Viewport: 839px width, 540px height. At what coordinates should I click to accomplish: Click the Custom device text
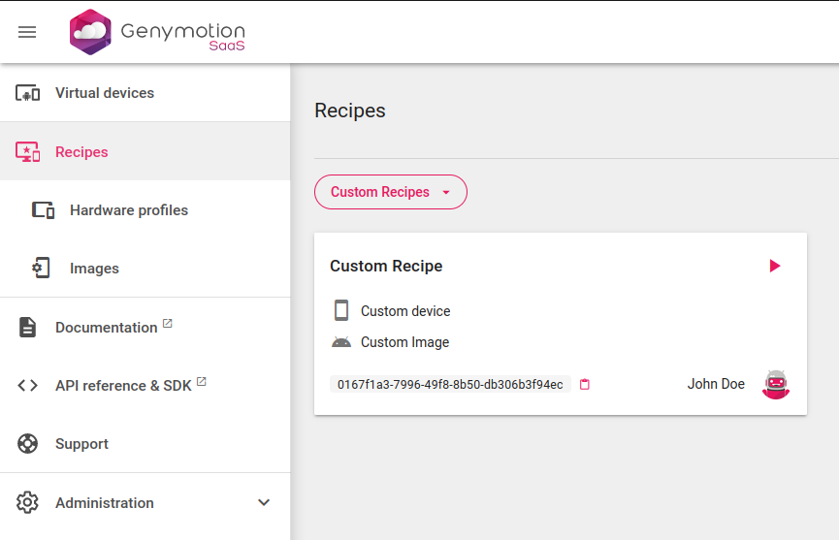pyautogui.click(x=405, y=311)
